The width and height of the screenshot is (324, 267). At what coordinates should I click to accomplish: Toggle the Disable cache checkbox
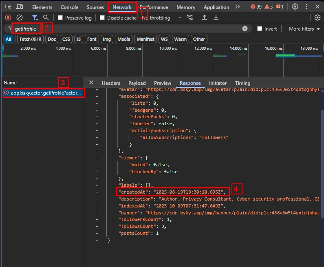tap(102, 18)
